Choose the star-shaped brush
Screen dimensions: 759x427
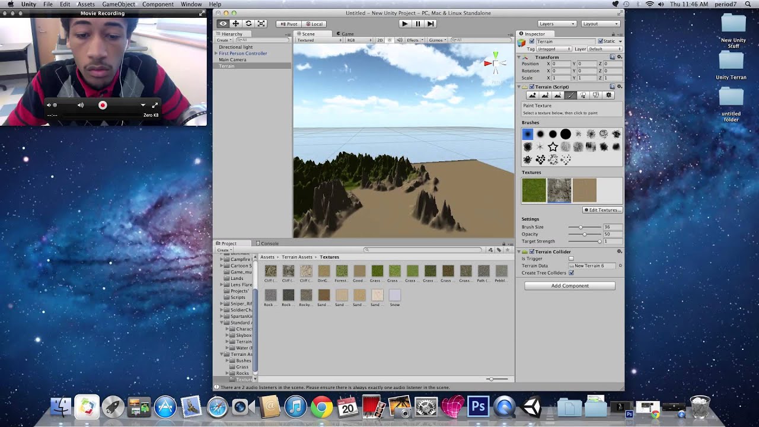coord(553,146)
